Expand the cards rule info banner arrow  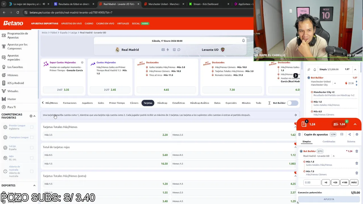pyautogui.click(x=295, y=115)
